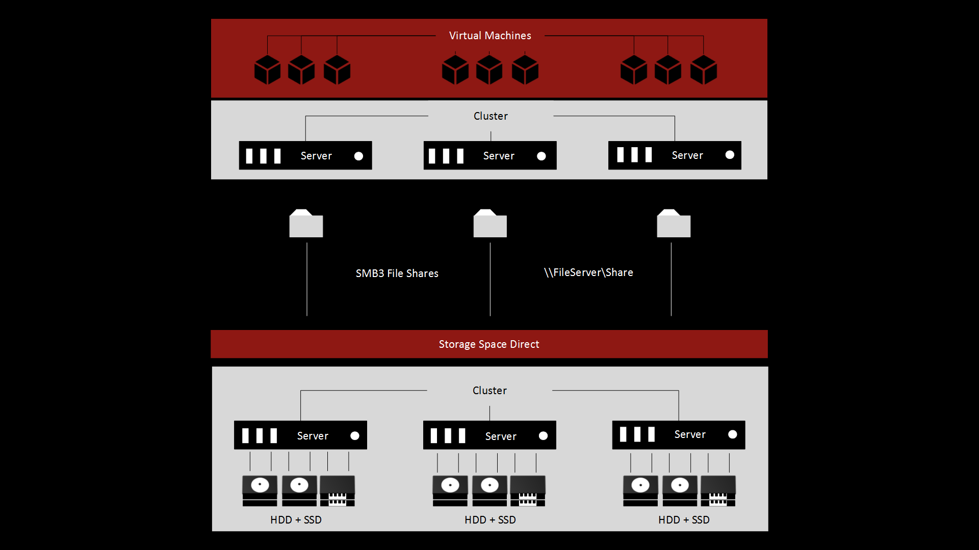Viewport: 979px width, 550px height.
Task: Click the HDD + SSD label under the middle server
Action: [x=490, y=520]
